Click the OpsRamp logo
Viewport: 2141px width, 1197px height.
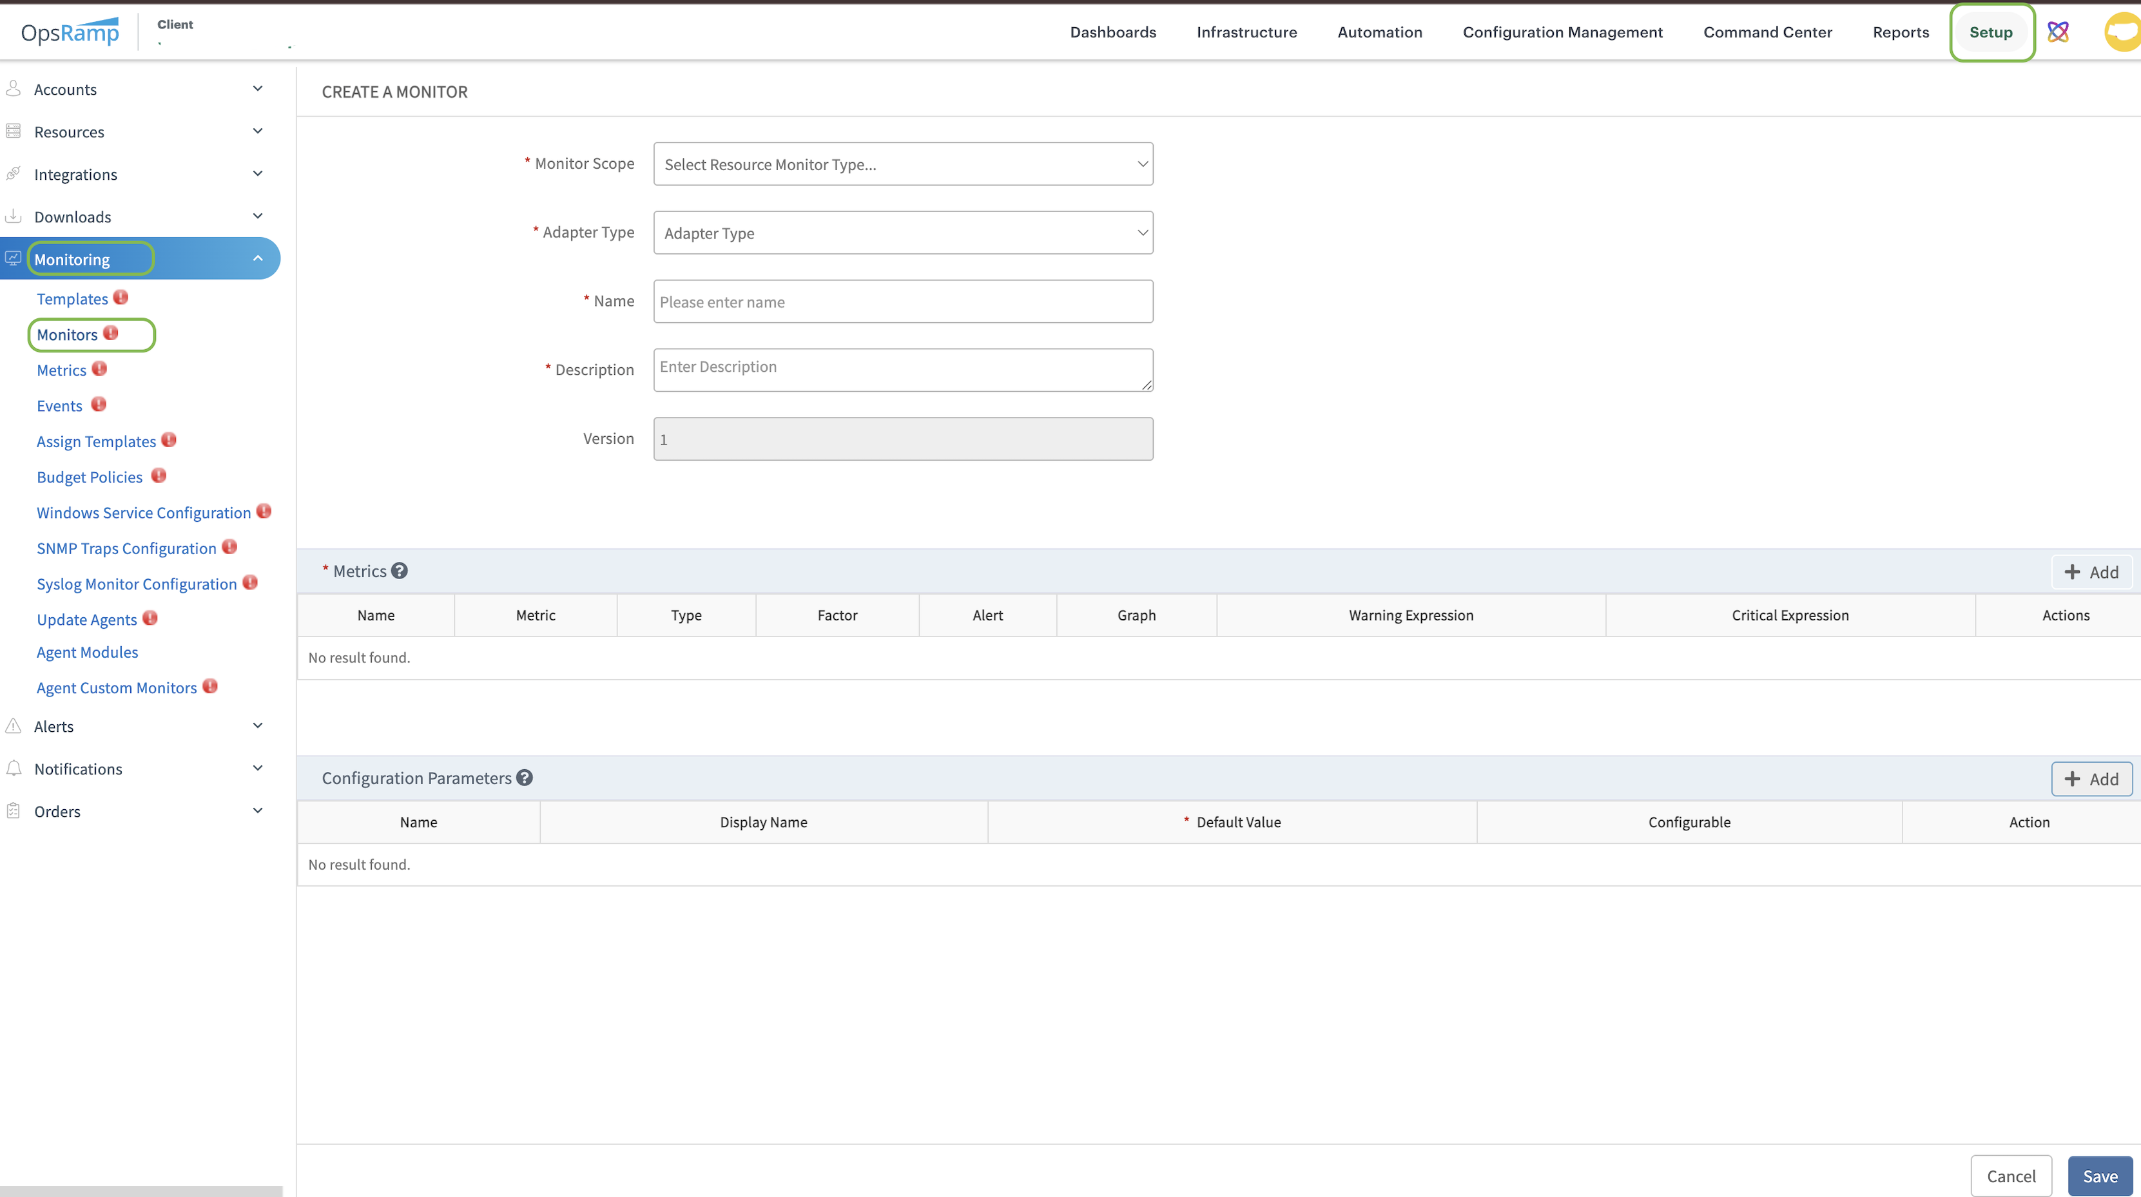(x=70, y=32)
